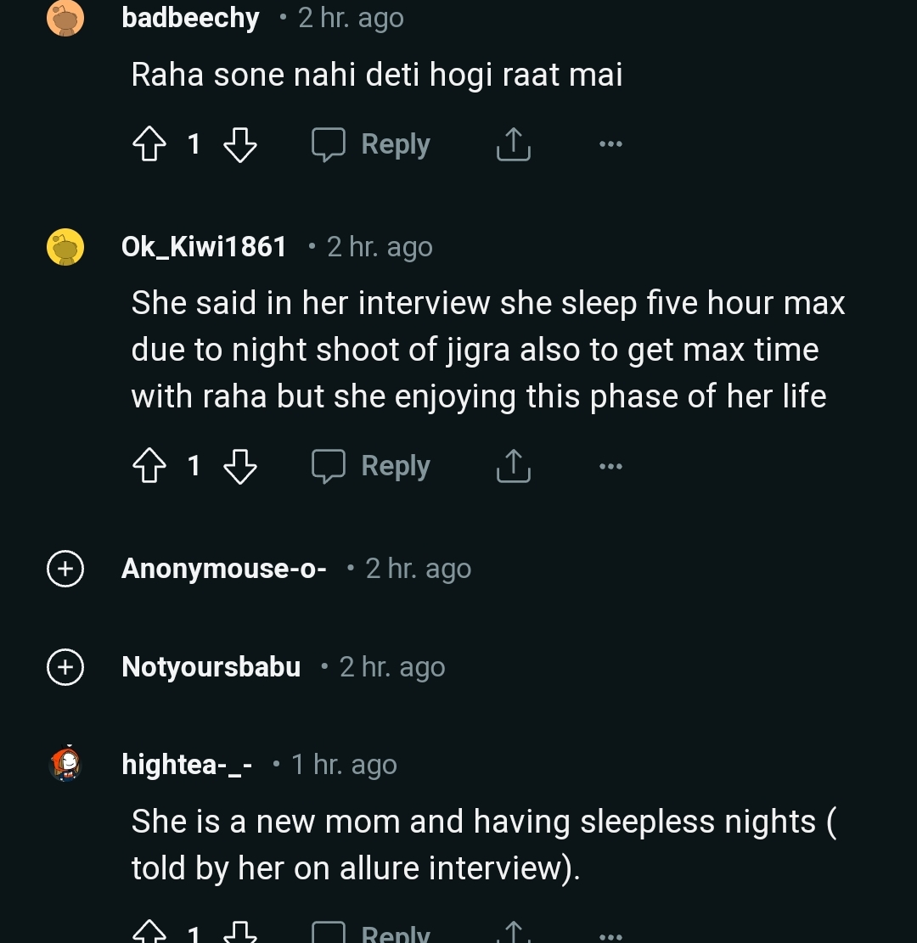Upvote badbeechy's comment
The width and height of the screenshot is (917, 943).
coord(149,143)
